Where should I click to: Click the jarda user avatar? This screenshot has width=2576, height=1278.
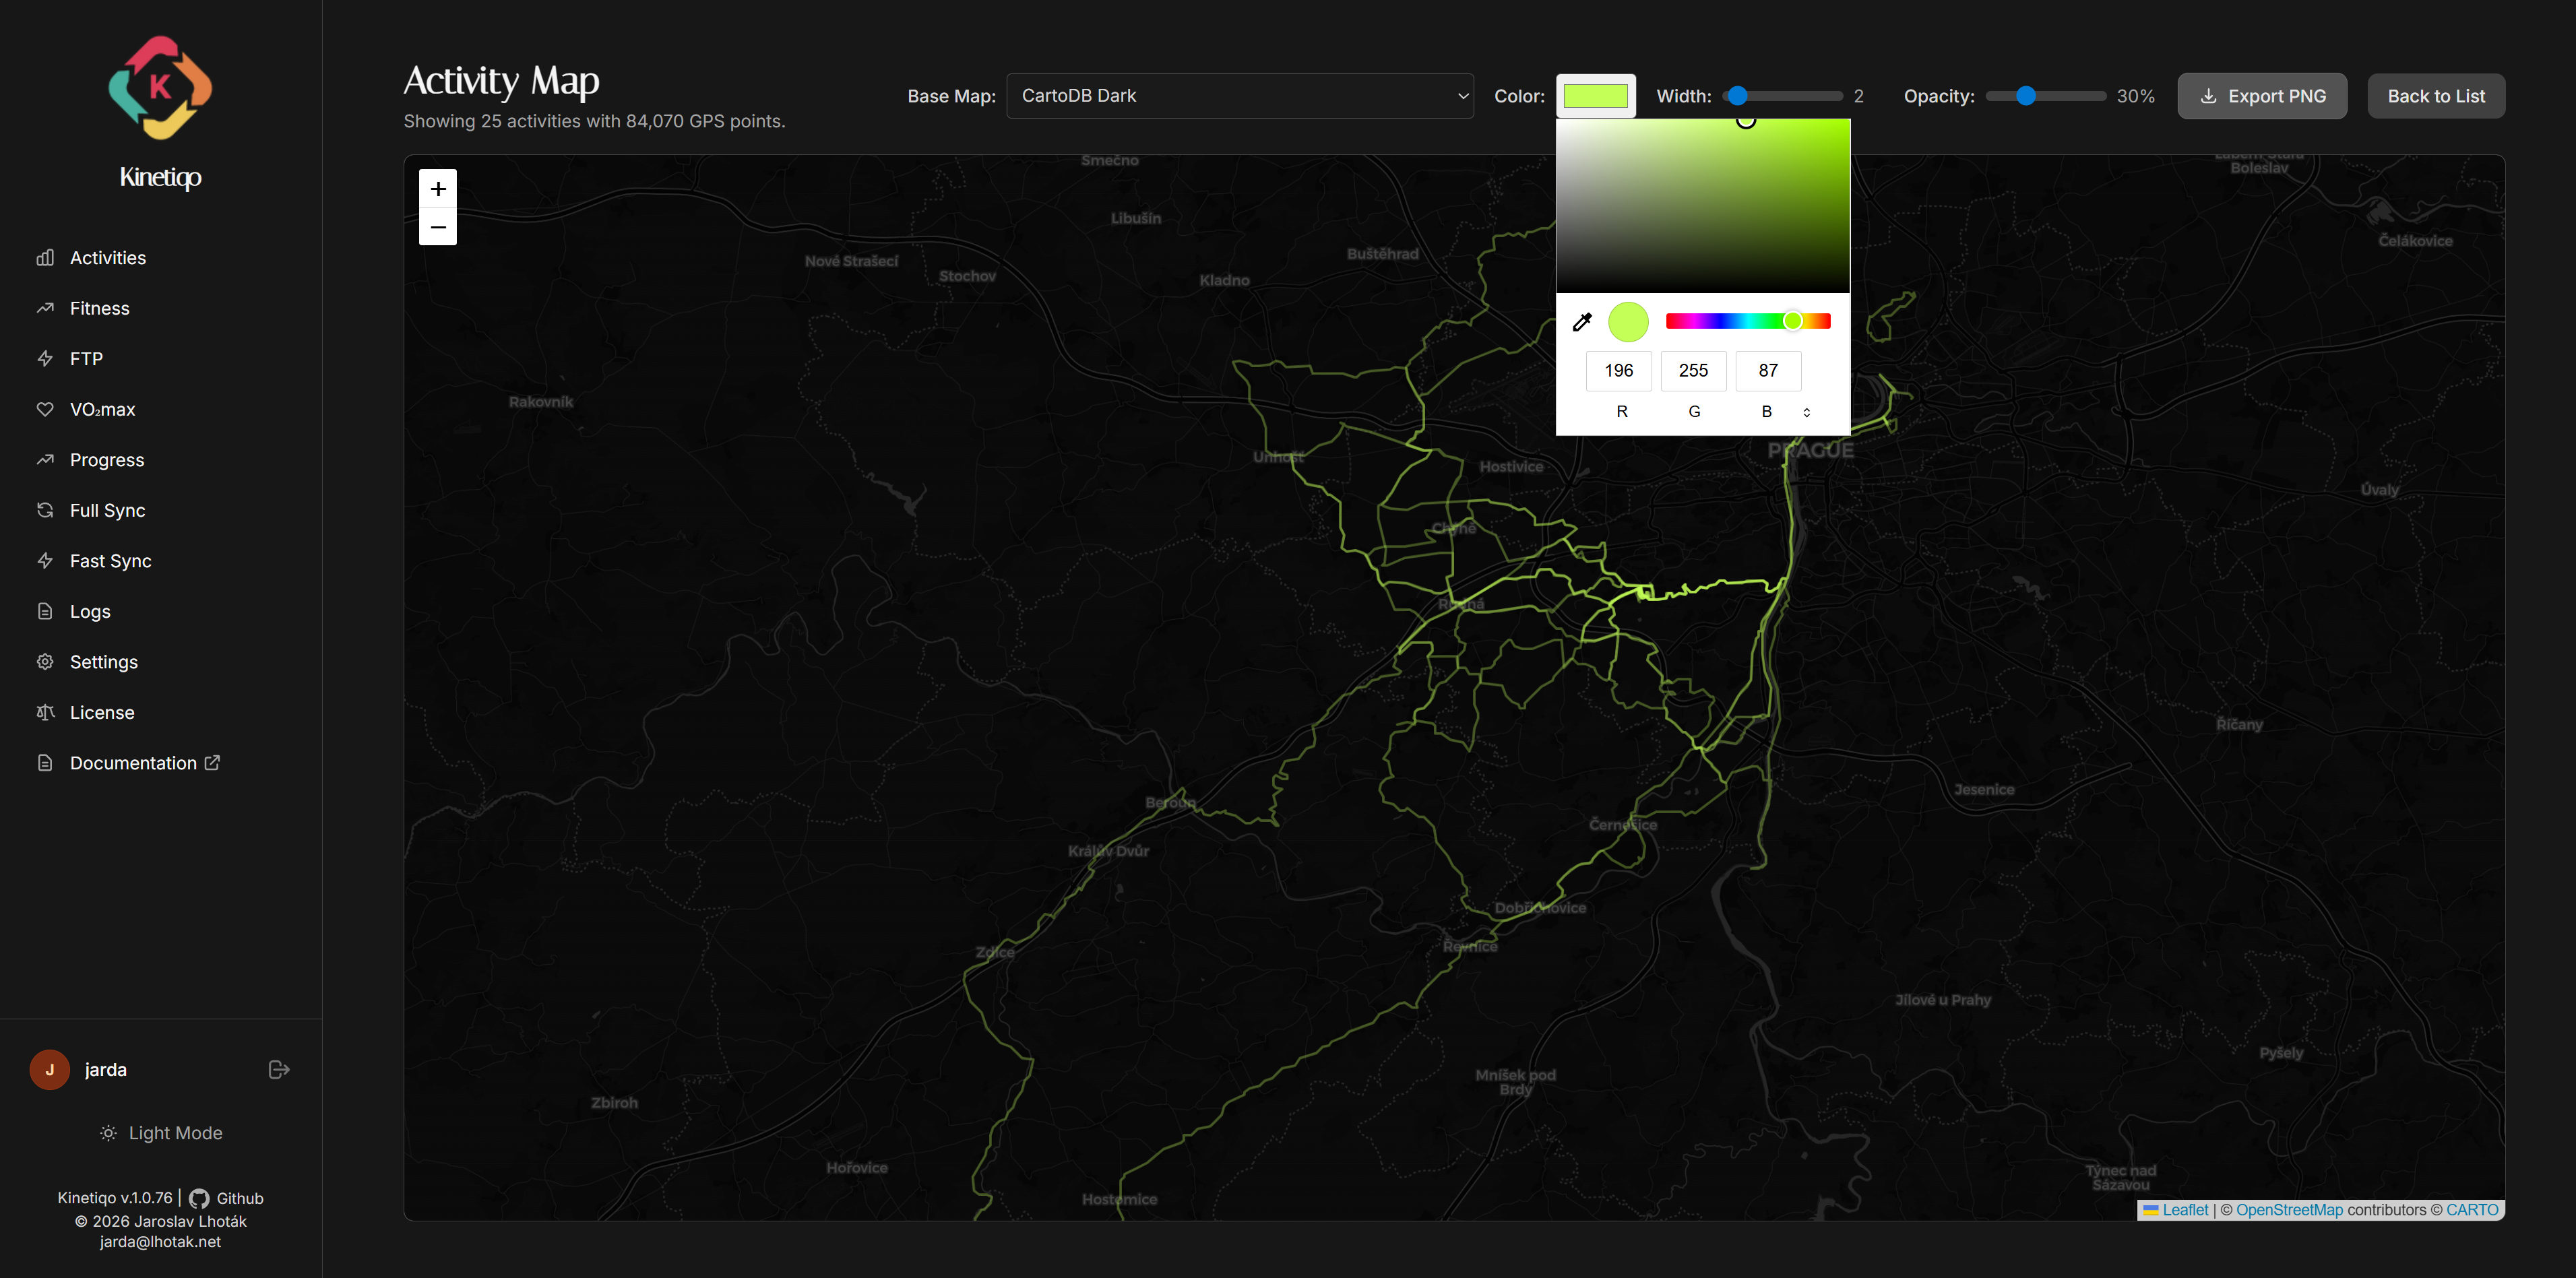point(49,1069)
